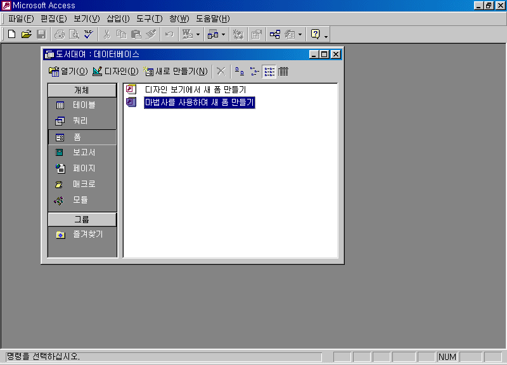
Task: Click the Delete X icon in database window
Action: pyautogui.click(x=221, y=71)
